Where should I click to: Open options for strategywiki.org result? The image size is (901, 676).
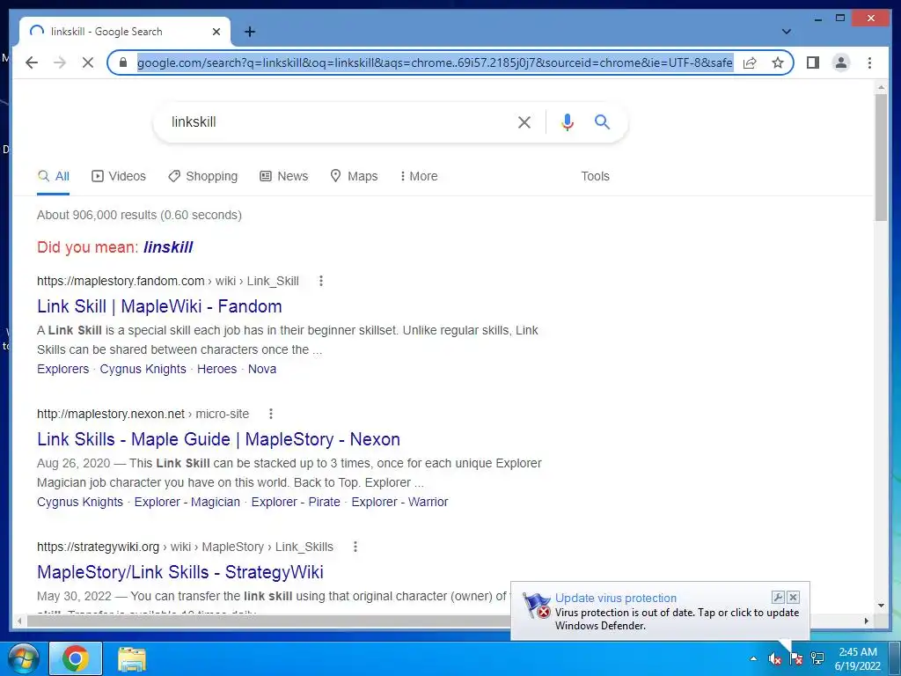click(355, 547)
